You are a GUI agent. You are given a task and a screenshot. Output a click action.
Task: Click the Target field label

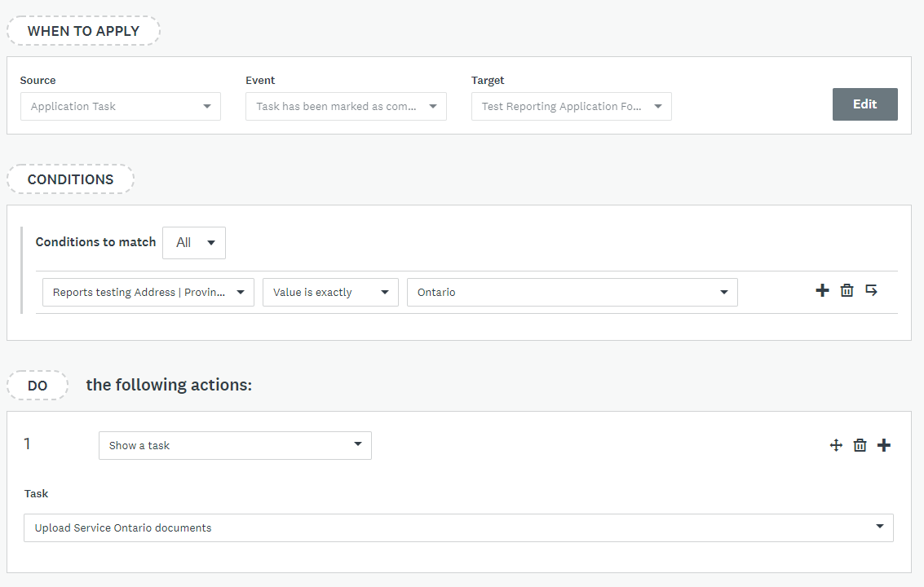coord(488,80)
